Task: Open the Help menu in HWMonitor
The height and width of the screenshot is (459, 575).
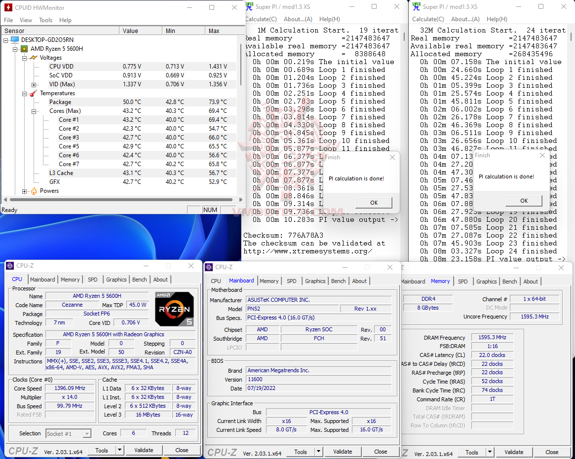Action: coord(65,20)
